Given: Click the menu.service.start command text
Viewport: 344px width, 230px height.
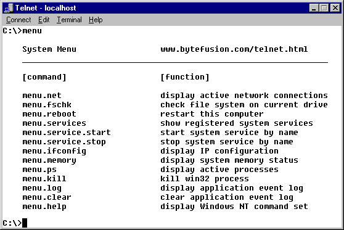Looking at the screenshot, I should (x=67, y=133).
